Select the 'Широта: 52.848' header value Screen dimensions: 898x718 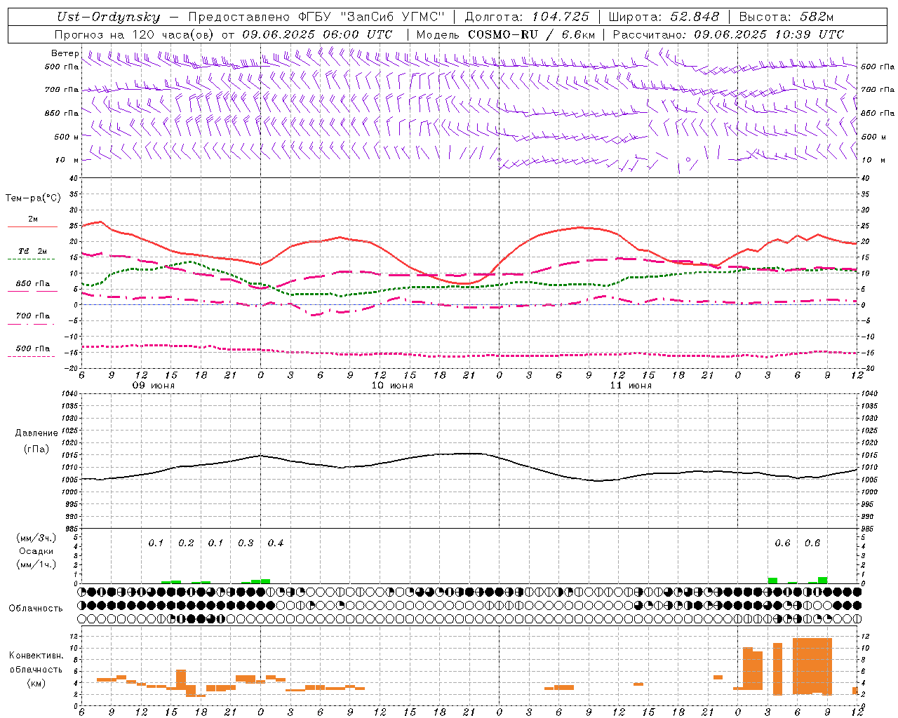pos(664,17)
